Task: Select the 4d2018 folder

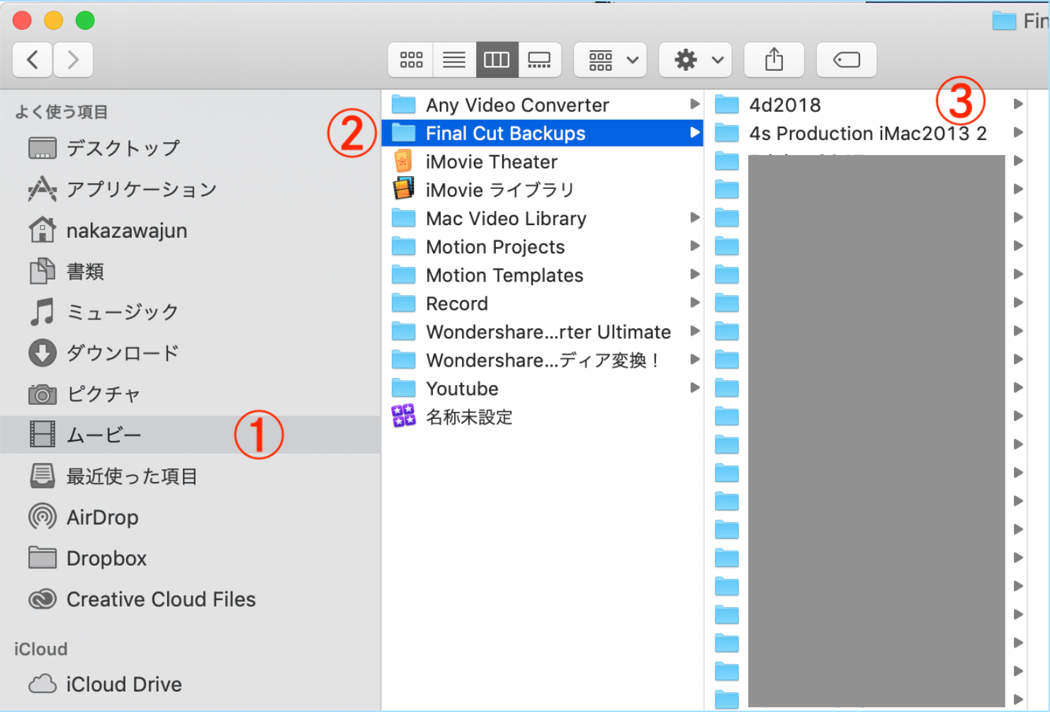Action: (866, 105)
